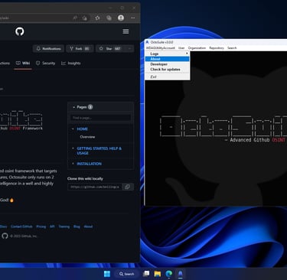The width and height of the screenshot is (287, 280).
Task: Copy the wiki clone URL with copy icon
Action: click(127, 187)
